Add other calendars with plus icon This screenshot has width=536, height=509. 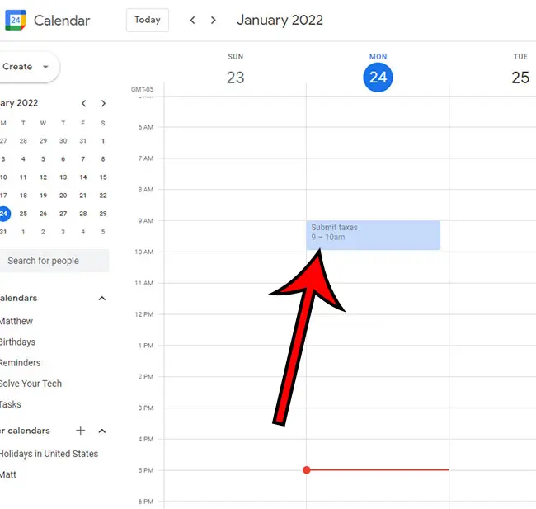click(x=81, y=431)
